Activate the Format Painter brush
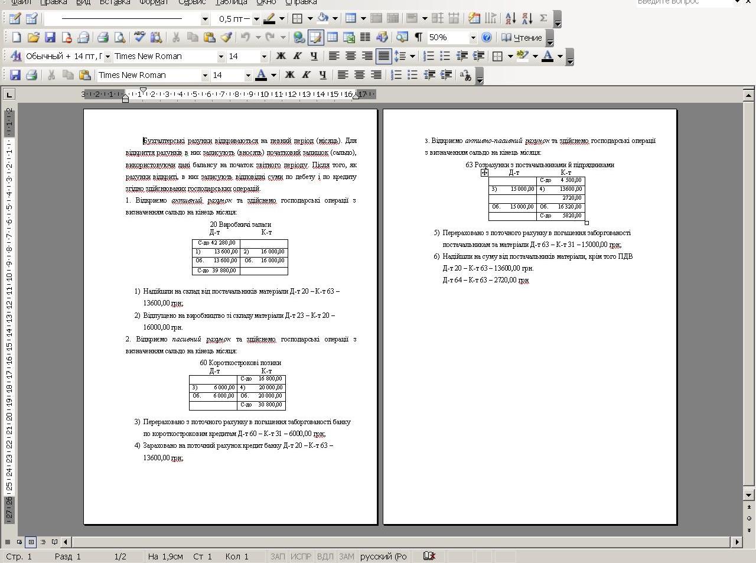This screenshot has height=563, width=756. point(226,37)
